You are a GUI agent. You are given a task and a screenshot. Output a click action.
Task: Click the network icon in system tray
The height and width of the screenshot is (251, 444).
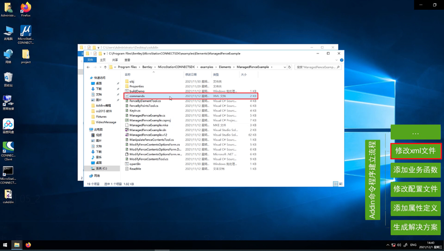coord(393,245)
